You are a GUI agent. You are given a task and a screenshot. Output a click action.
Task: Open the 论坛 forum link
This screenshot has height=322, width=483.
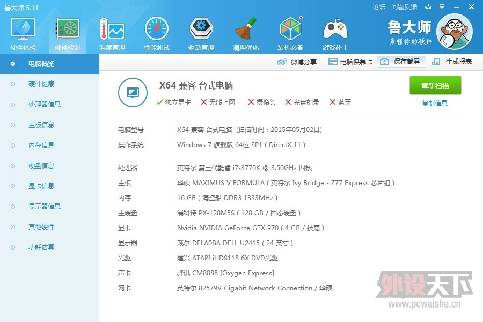coord(378,7)
